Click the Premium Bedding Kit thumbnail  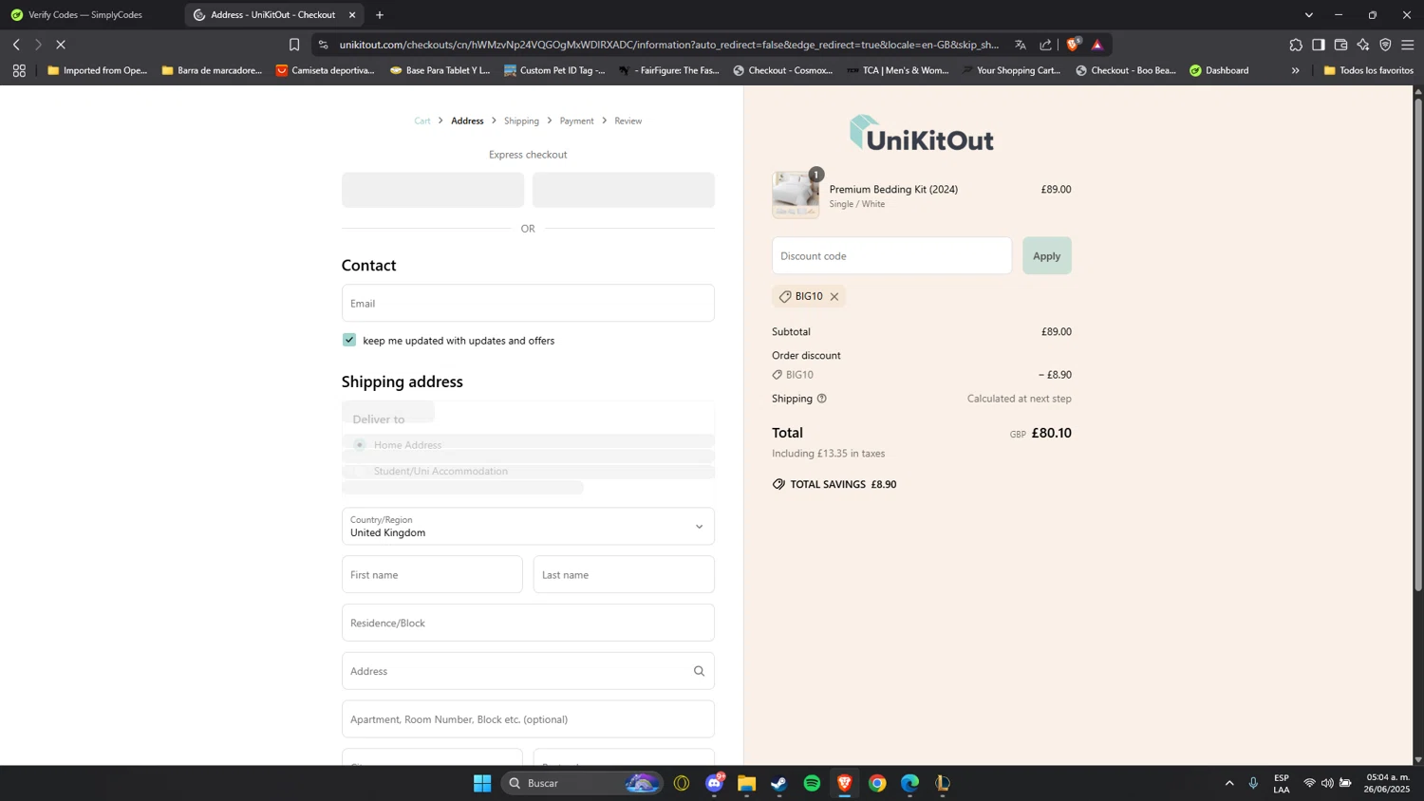pyautogui.click(x=796, y=195)
